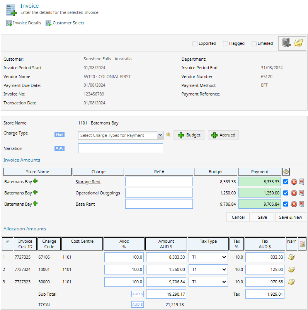Edit Alloc % field for row 7727324
Image resolution: width=308 pixels, height=310 pixels.
point(124,269)
